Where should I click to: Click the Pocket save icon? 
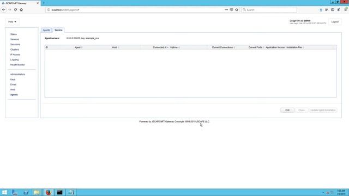[231, 10]
